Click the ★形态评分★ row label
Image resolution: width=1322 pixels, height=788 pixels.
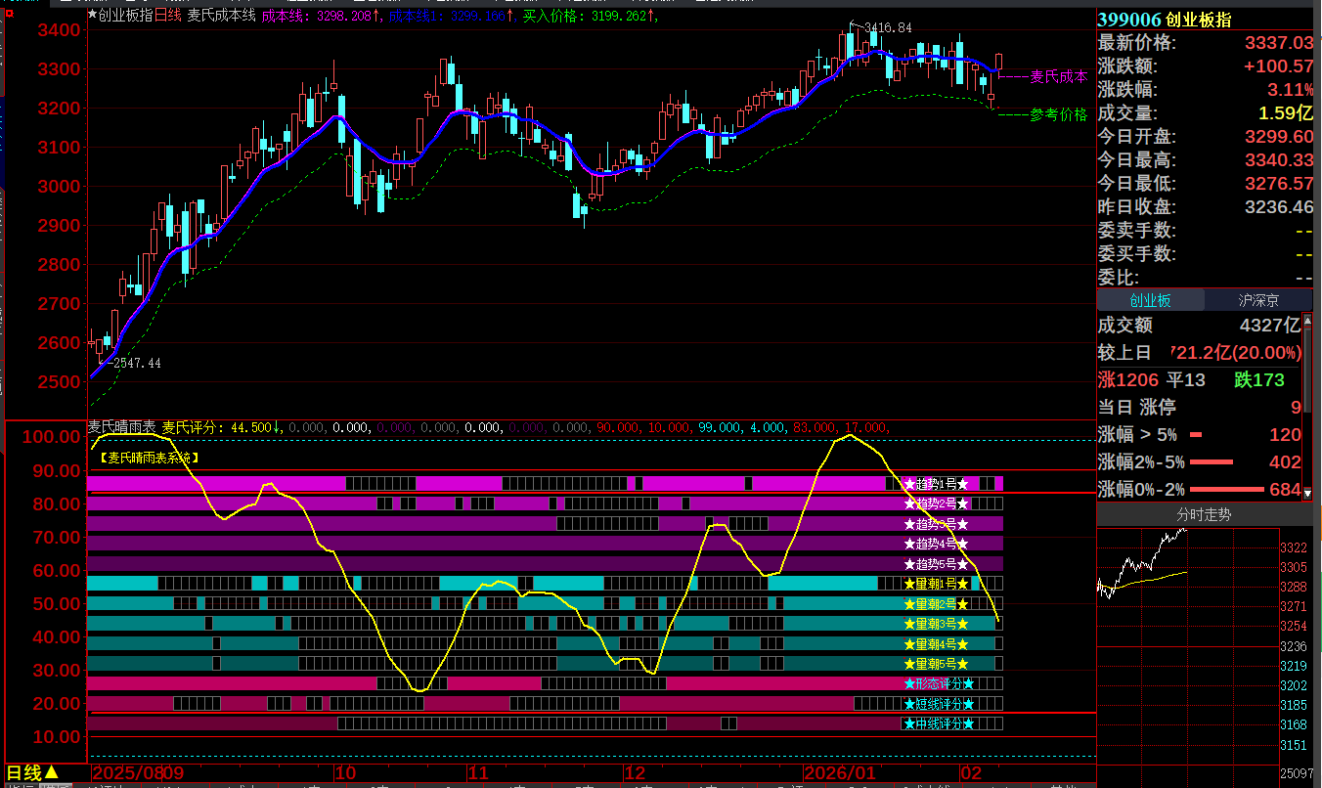point(939,683)
